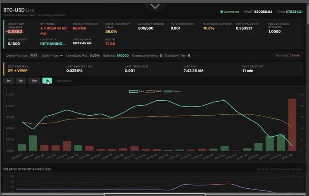Screen dimensions: 309x196
Task: Click the teal Price legend swatch
Action: 134,91
